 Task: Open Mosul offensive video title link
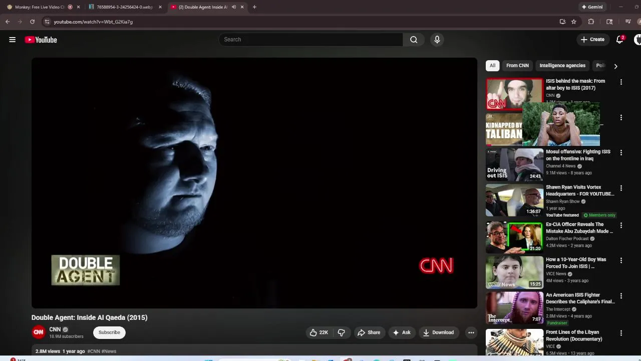click(x=578, y=155)
